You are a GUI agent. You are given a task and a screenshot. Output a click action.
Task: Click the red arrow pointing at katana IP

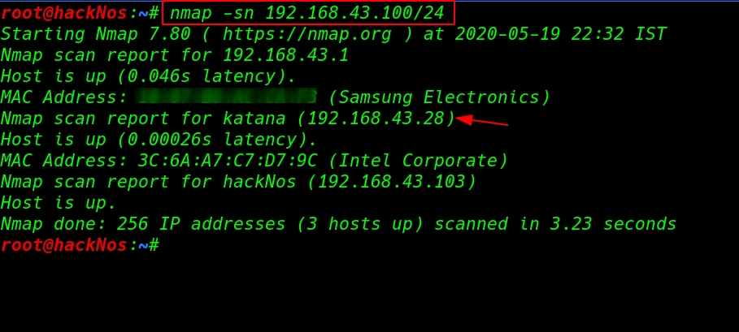(482, 121)
